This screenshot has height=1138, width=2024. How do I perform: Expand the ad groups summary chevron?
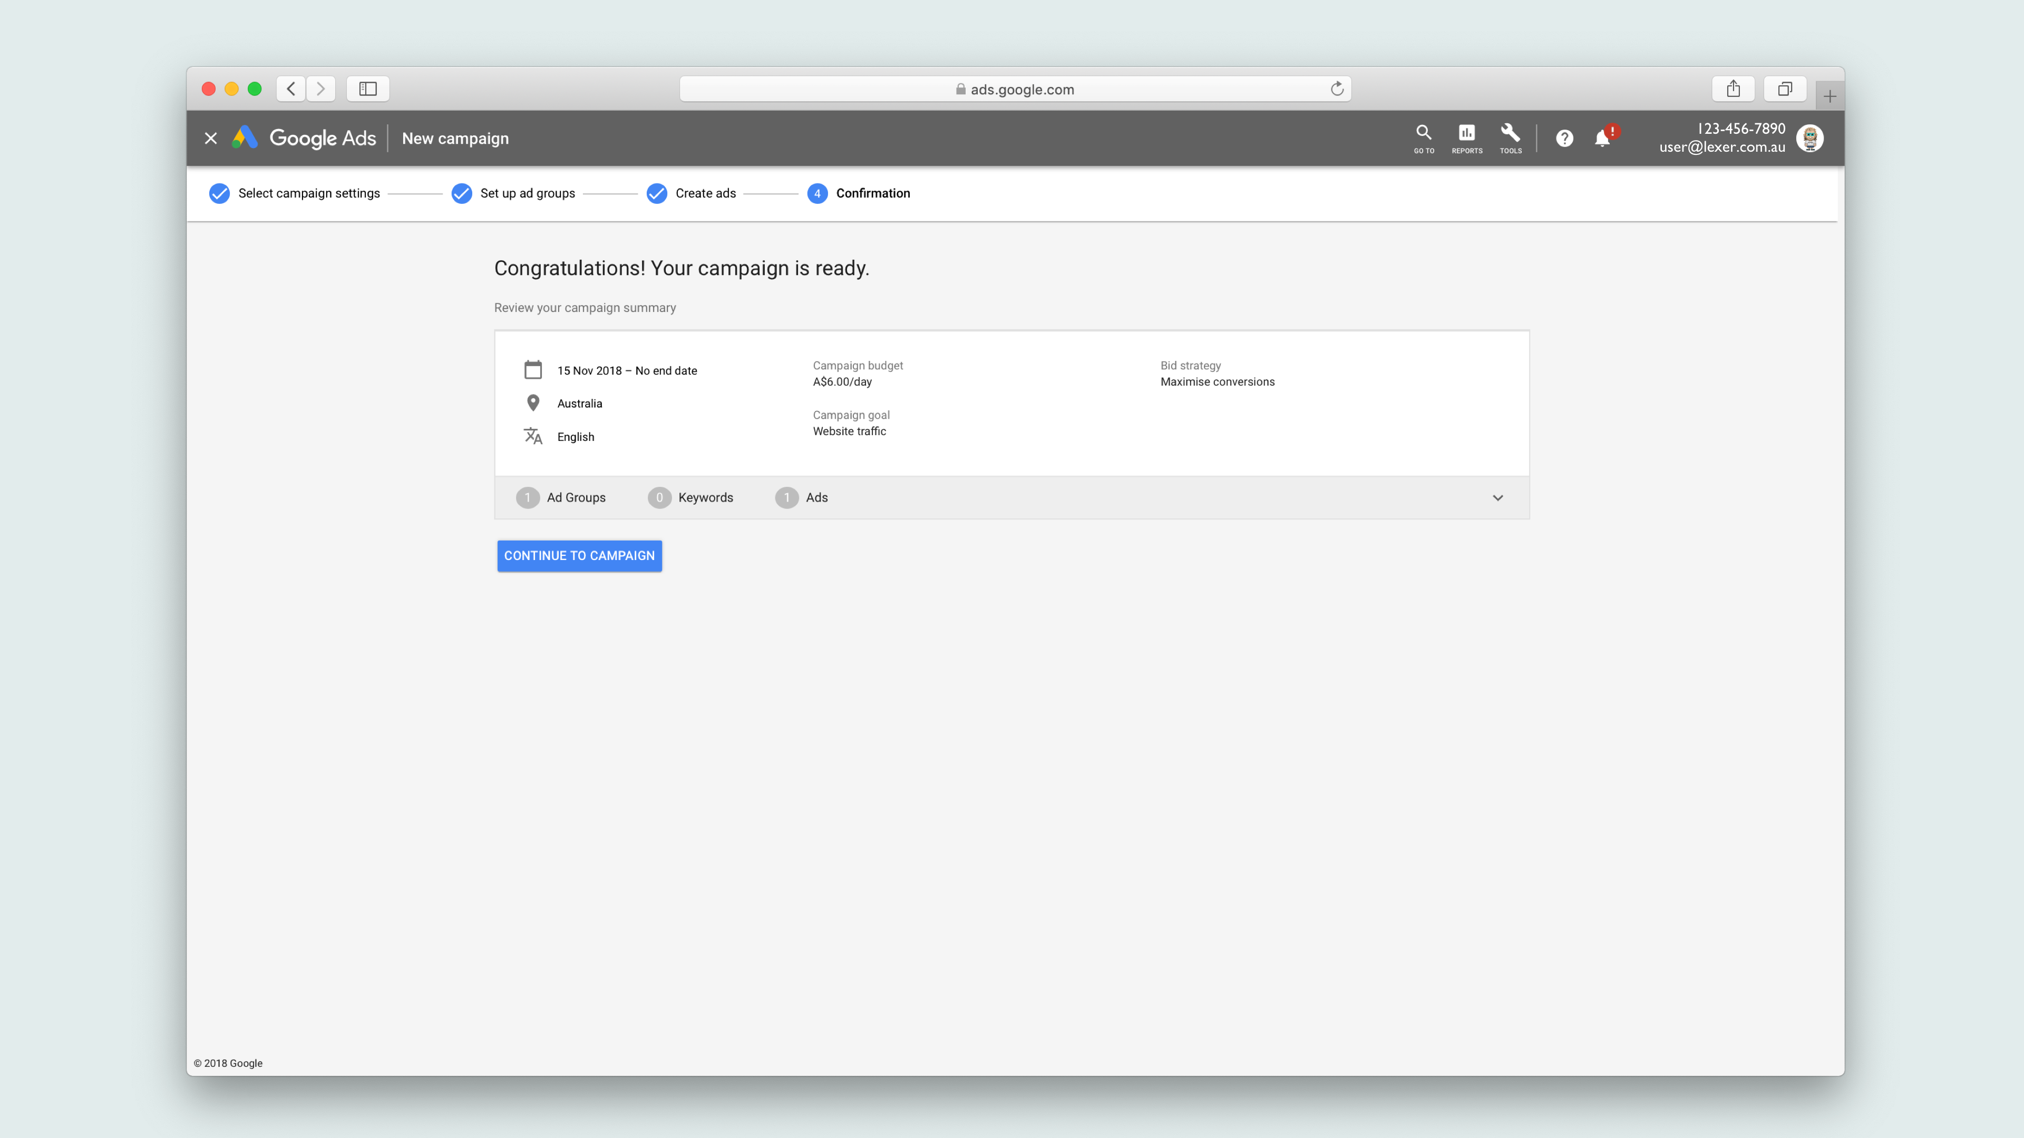[1497, 497]
